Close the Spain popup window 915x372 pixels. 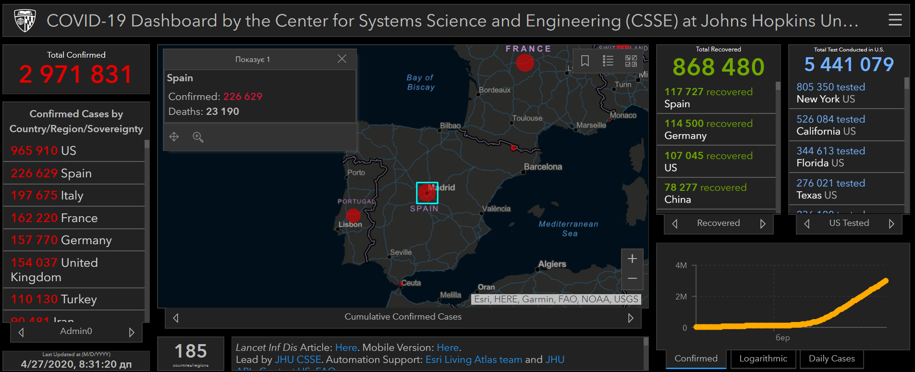click(x=342, y=59)
